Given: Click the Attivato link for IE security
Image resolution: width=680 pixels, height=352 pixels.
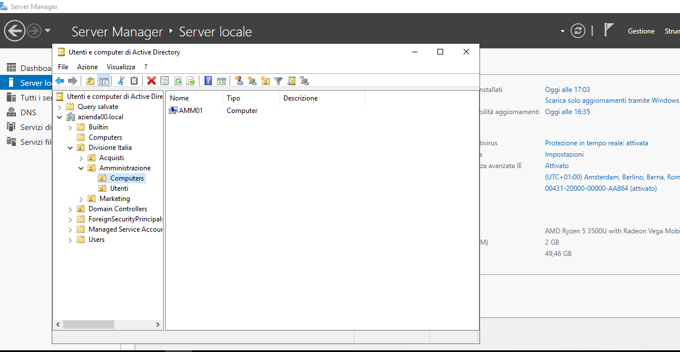Looking at the screenshot, I should [x=556, y=166].
